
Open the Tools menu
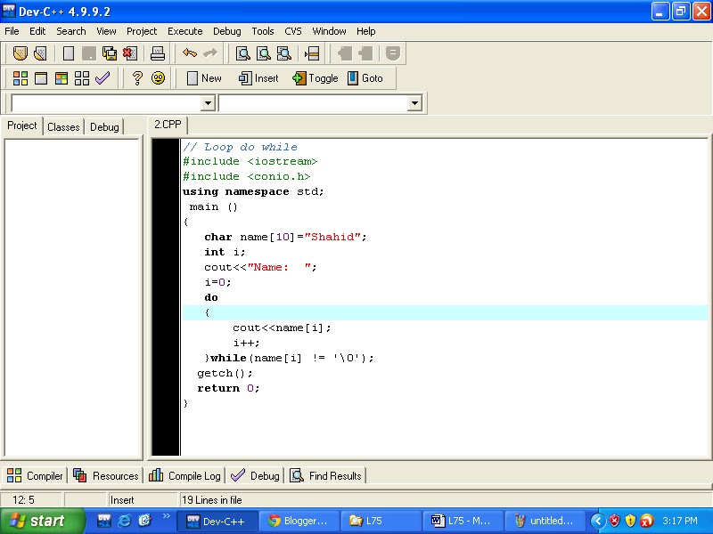(263, 31)
